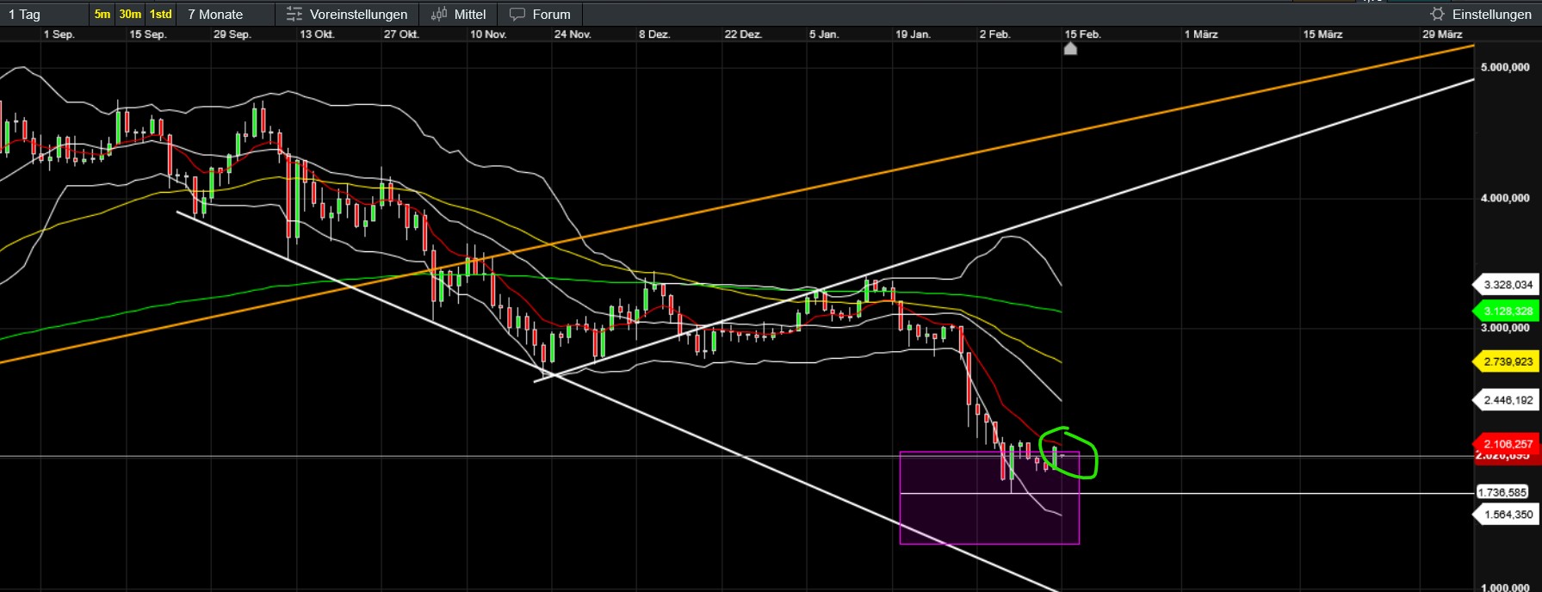Click the Voreinstellungen sliders icon

[x=294, y=14]
